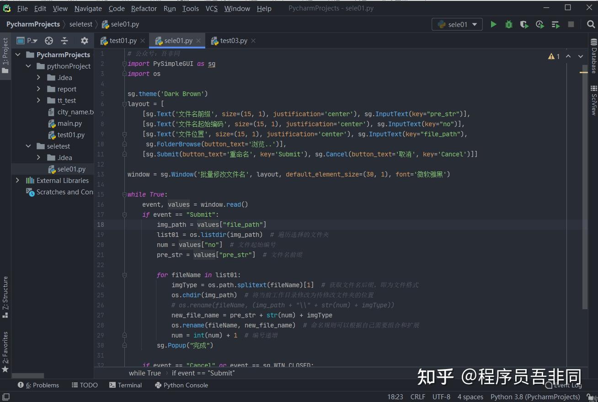Click the 1 warning inspection indicator
This screenshot has width=598, height=402.
[555, 56]
